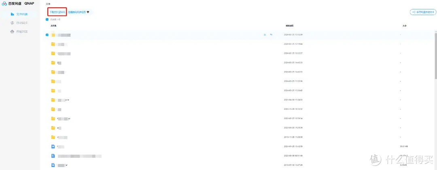Image resolution: width=437 pixels, height=170 pixels.
Task: Click the date 2024-03-25 12:19:44
Action: (x=293, y=44)
